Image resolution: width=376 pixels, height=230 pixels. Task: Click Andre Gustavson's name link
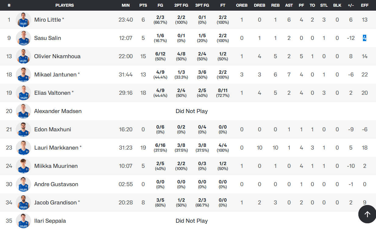(x=56, y=184)
